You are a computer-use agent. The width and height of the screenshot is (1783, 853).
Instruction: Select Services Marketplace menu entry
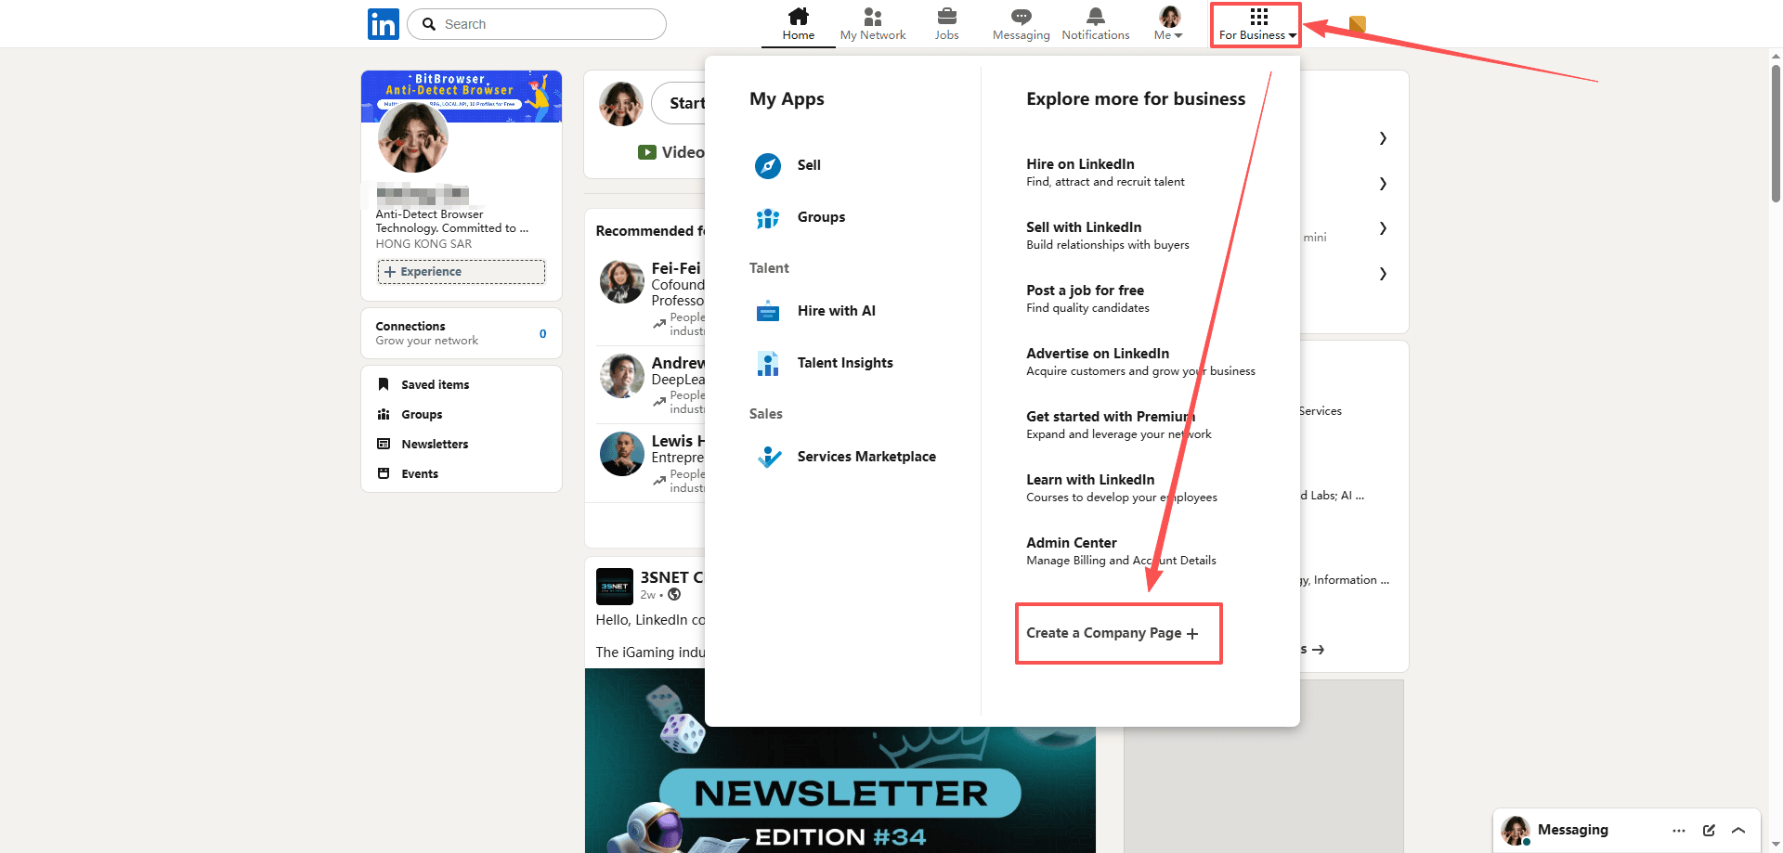tap(866, 457)
